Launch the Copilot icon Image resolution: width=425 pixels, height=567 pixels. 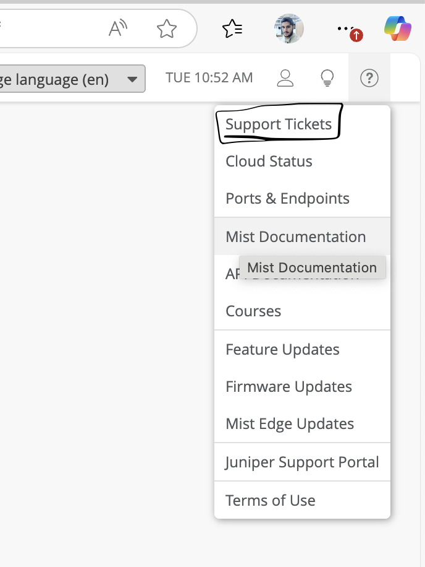[x=397, y=28]
